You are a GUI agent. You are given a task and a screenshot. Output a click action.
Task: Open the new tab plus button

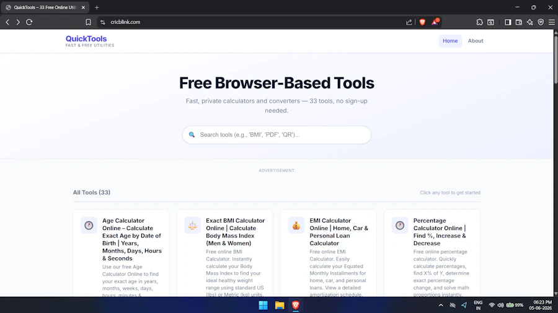pyautogui.click(x=97, y=7)
